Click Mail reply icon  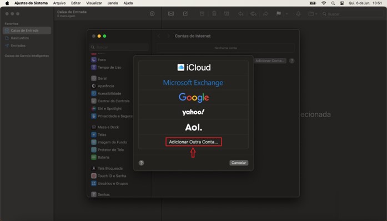point(240,14)
